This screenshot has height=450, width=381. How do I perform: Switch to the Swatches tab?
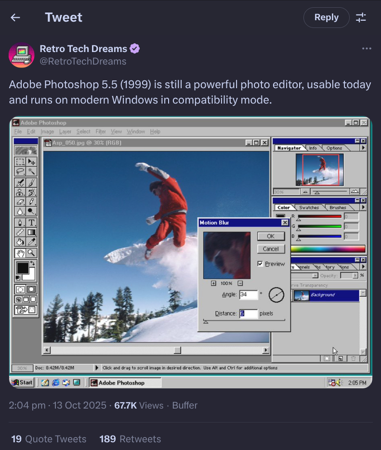pos(309,208)
